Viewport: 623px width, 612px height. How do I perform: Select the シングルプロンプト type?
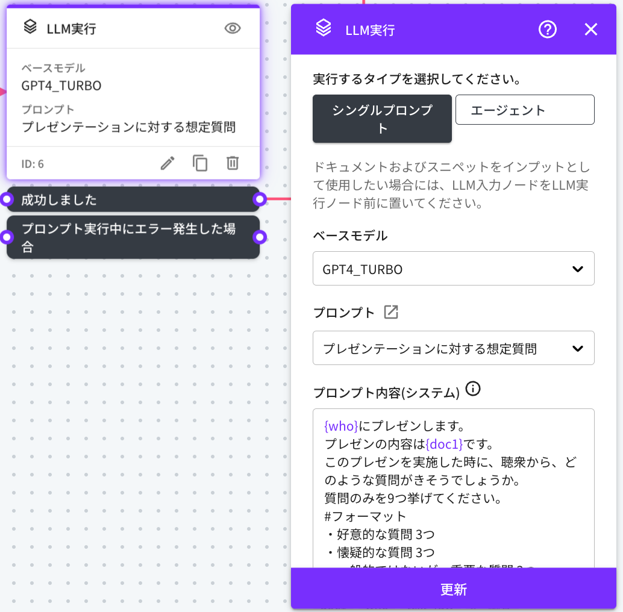[x=382, y=119]
